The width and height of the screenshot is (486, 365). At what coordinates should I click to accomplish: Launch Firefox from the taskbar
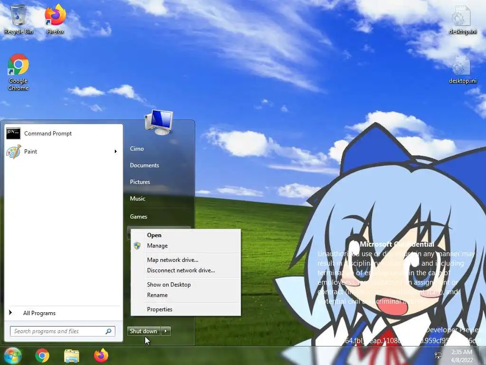(x=101, y=355)
